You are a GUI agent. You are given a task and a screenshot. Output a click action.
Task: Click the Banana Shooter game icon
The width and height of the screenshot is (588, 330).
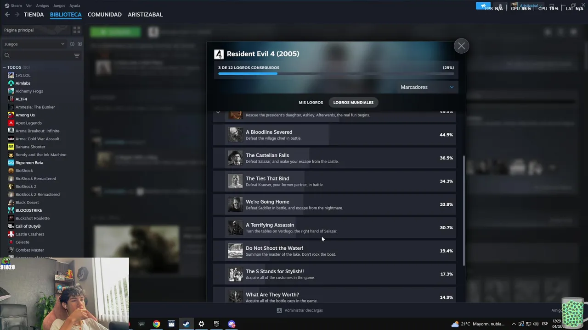[11, 147]
